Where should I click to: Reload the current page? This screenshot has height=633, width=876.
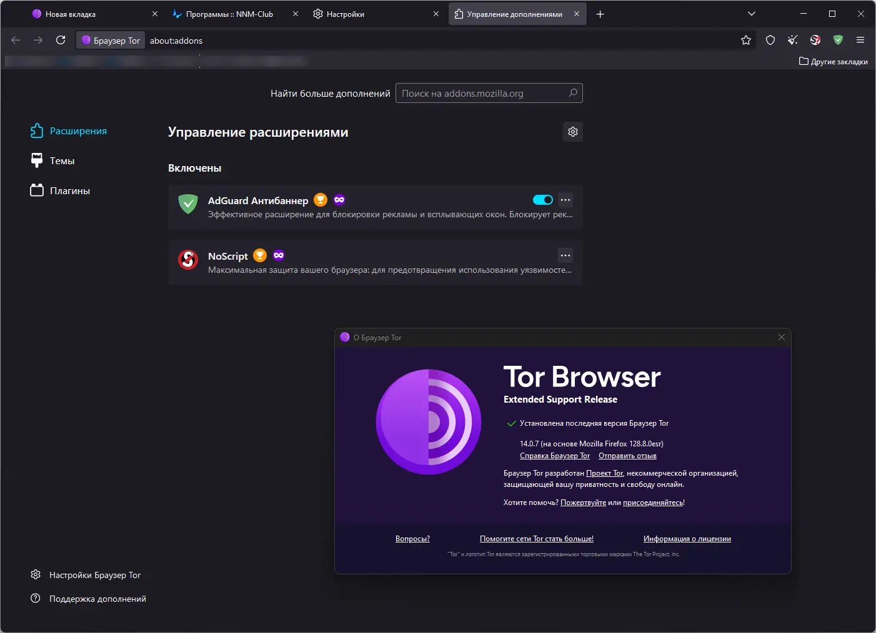click(61, 40)
